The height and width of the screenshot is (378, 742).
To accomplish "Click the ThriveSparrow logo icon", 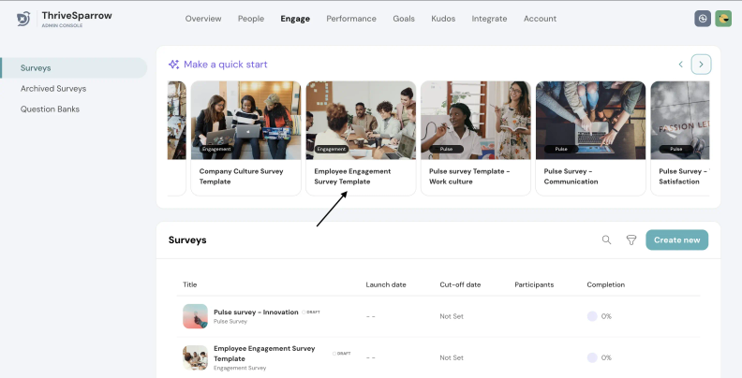I will (x=24, y=19).
